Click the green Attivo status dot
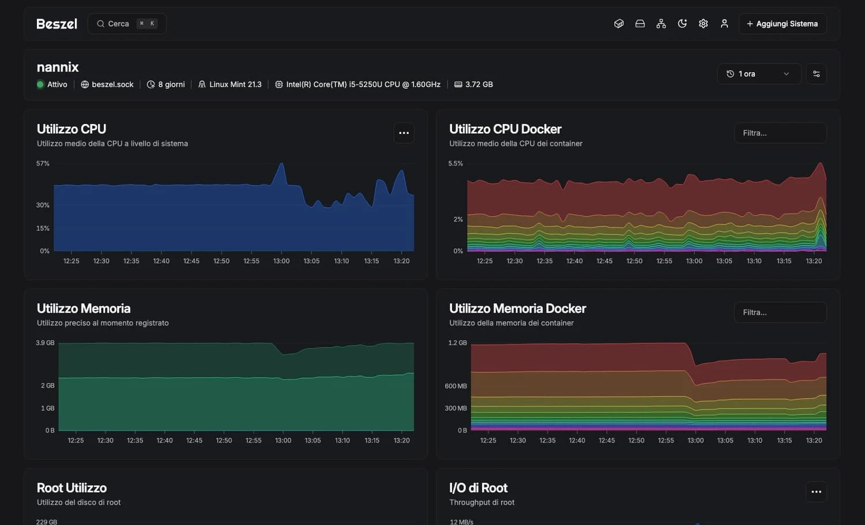The height and width of the screenshot is (525, 865). point(40,84)
